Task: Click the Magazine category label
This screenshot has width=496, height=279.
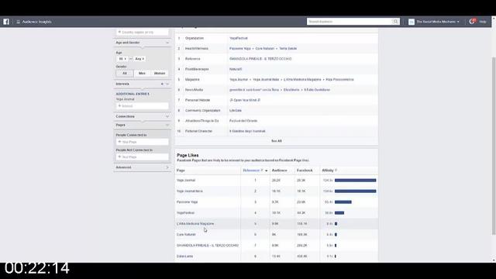Action: click(192, 80)
